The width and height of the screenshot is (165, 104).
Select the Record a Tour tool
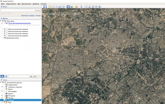[64, 7]
